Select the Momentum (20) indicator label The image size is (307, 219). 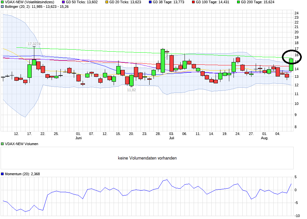tap(22, 174)
